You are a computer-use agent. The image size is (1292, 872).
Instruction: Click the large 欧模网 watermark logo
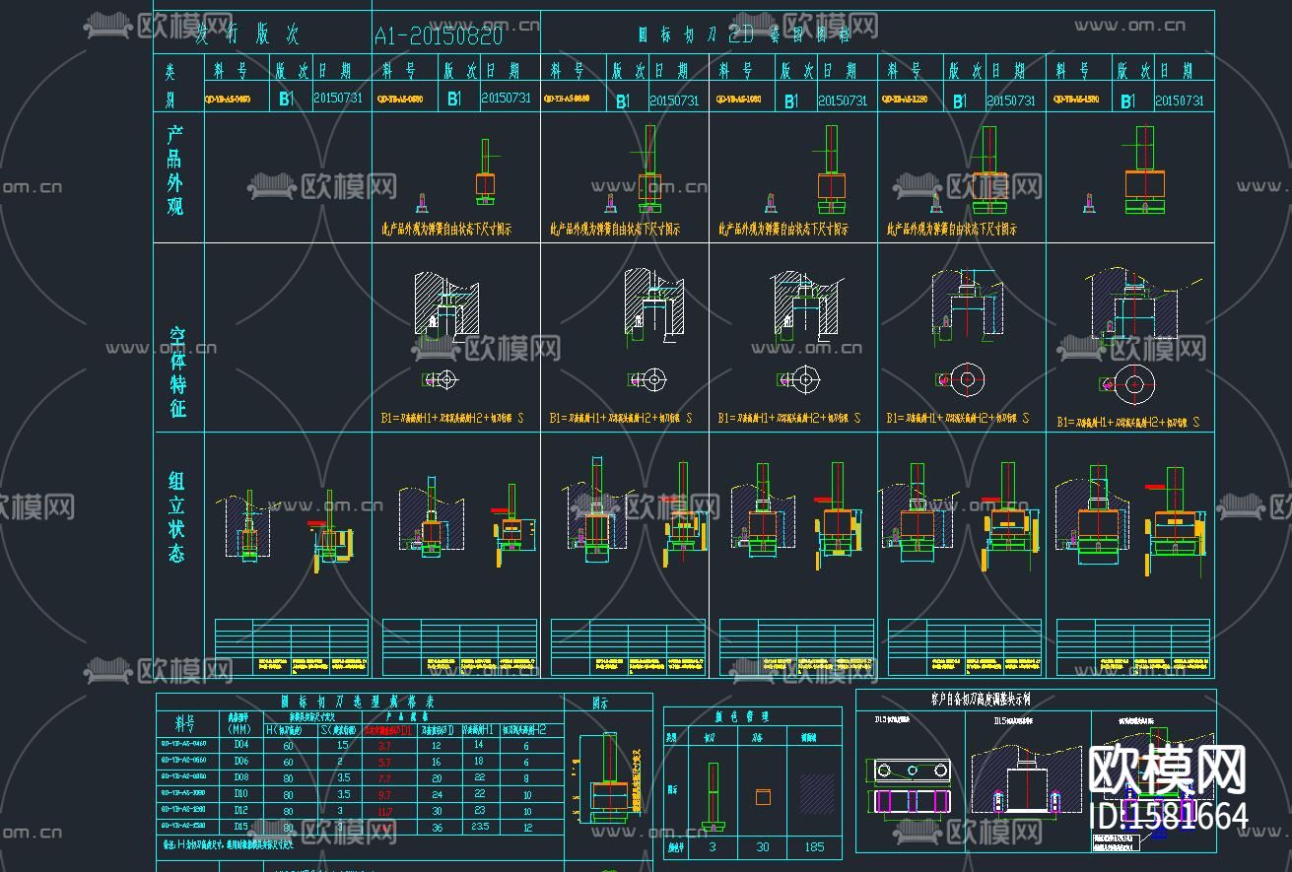[x=1167, y=770]
